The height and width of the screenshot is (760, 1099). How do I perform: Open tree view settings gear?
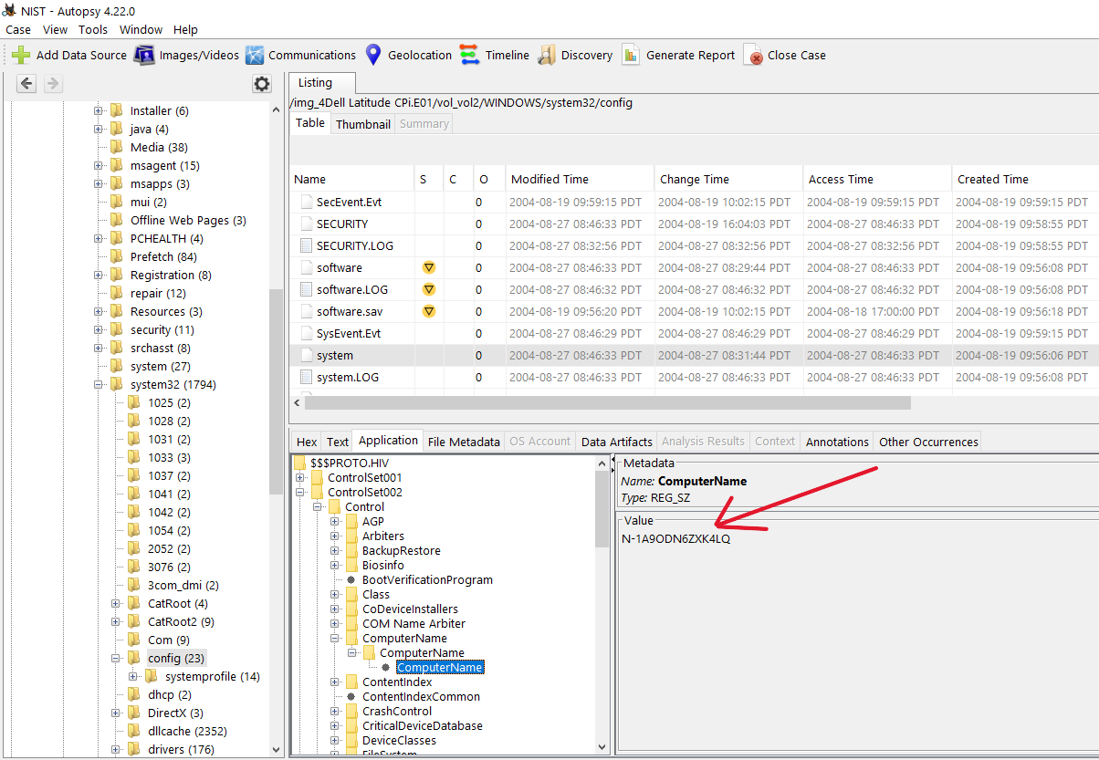(262, 84)
